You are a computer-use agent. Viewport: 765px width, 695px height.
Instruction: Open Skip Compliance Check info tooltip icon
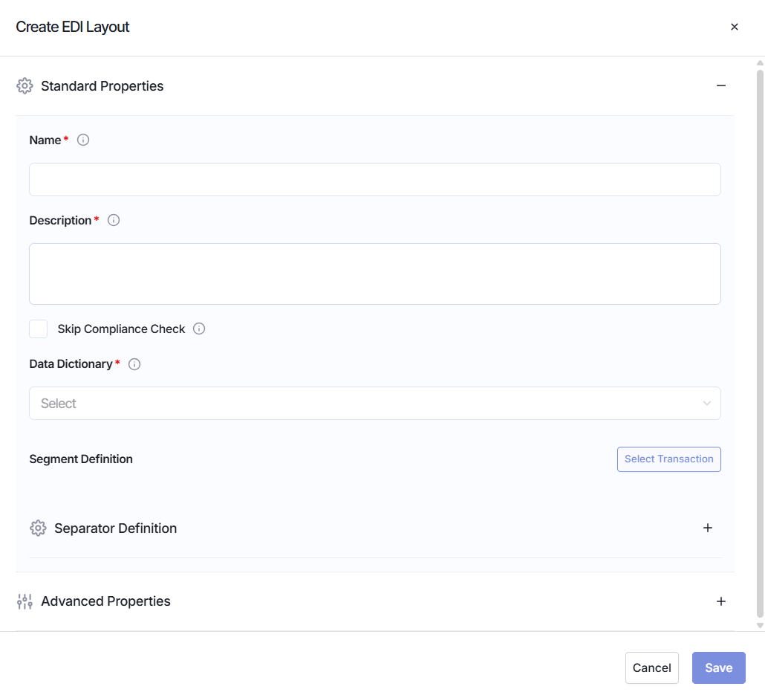[198, 329]
